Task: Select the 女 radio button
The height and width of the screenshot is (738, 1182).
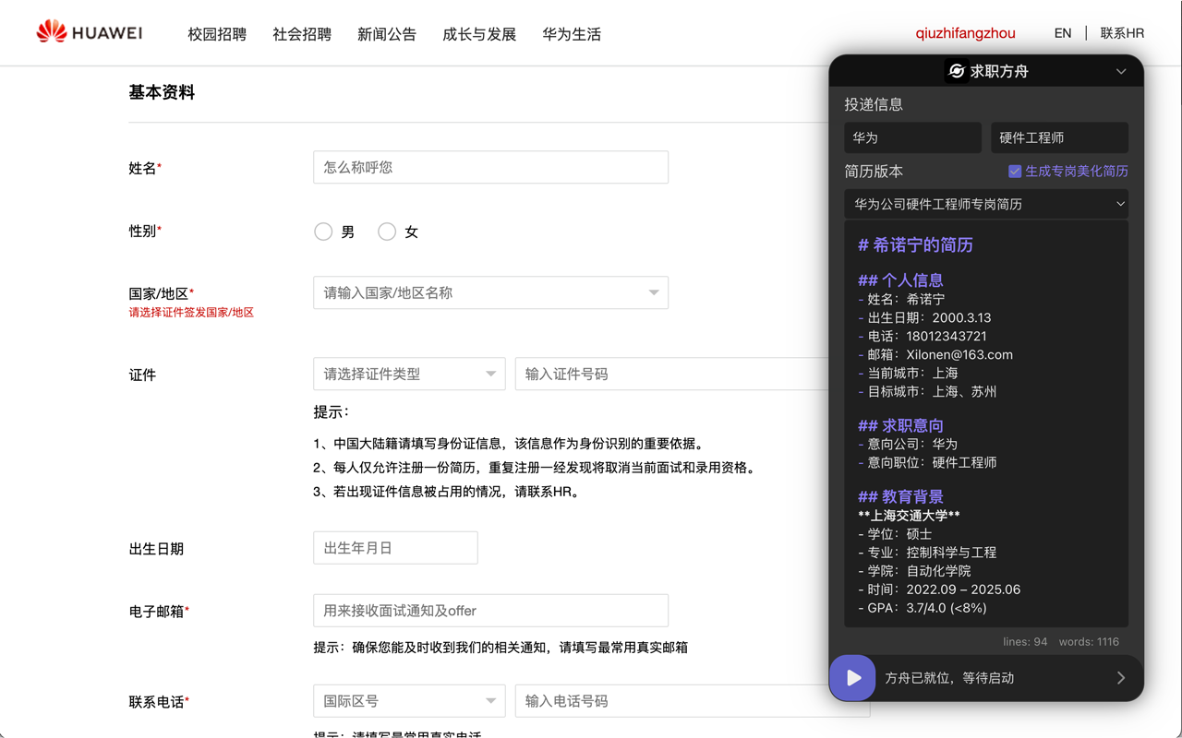Action: coord(387,232)
